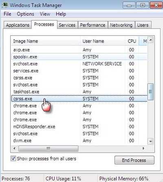
Task: Open the Help menu
Action: pyautogui.click(x=61, y=14)
